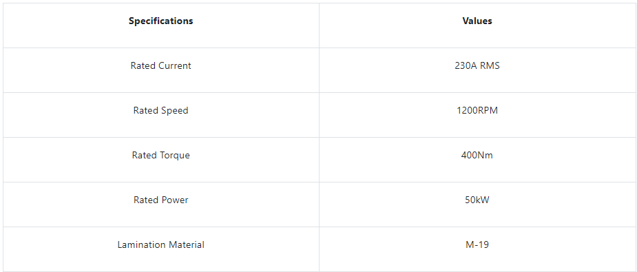The width and height of the screenshot is (637, 272).
Task: Click the word Power in Rated Power
Action: click(175, 200)
